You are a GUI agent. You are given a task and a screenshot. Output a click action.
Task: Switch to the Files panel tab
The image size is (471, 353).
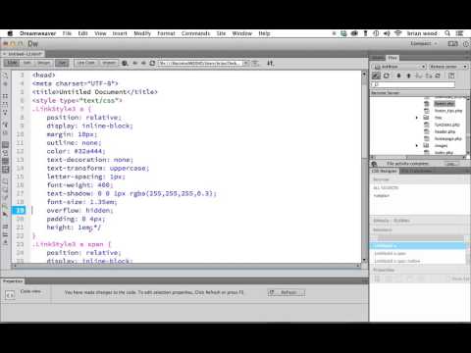(x=392, y=58)
